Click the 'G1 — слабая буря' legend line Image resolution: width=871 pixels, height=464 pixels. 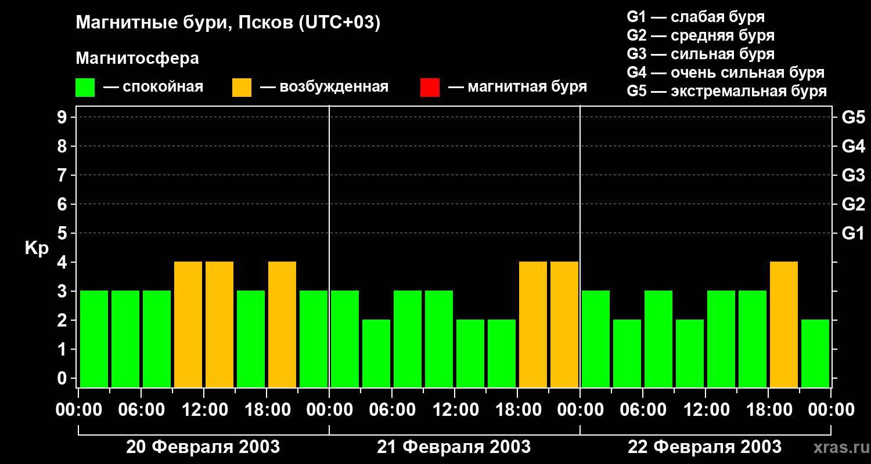coord(695,17)
